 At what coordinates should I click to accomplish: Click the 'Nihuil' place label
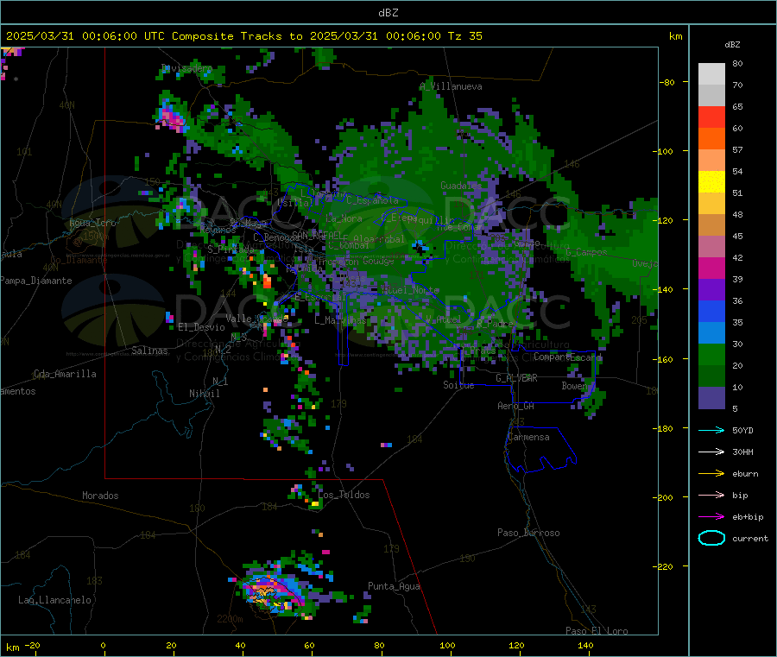[204, 394]
